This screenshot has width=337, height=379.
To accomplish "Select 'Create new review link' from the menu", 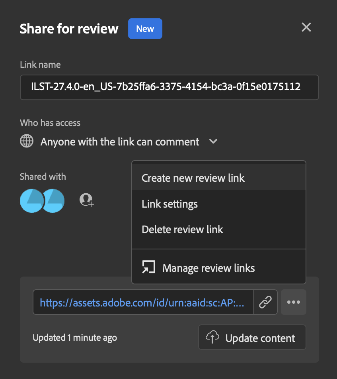I will 193,178.
